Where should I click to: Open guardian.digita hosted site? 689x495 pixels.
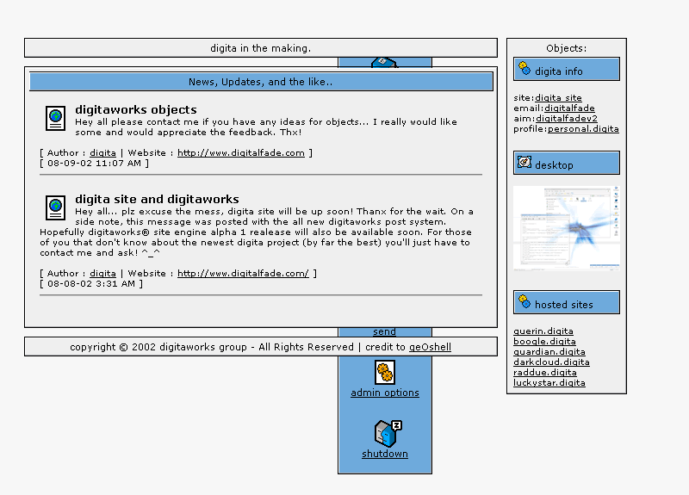(549, 352)
